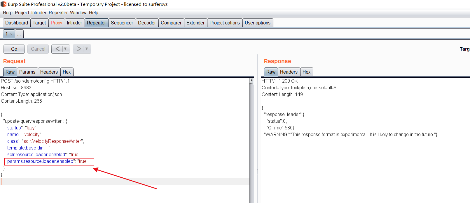This screenshot has width=470, height=203.
Task: Switch to the Intruder tool tab
Action: [74, 23]
